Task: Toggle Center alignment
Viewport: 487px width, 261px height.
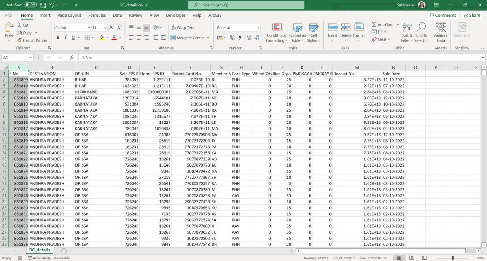Action: pyautogui.click(x=139, y=38)
